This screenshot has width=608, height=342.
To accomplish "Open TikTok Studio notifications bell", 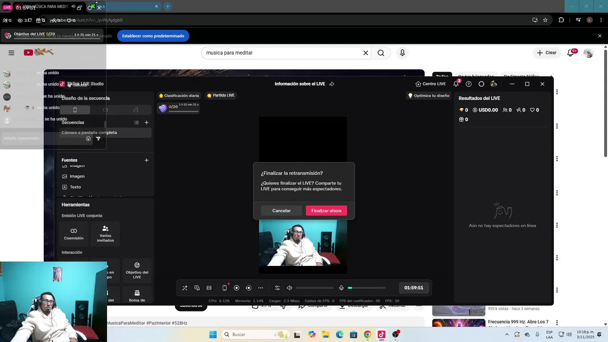I will 456,84.
